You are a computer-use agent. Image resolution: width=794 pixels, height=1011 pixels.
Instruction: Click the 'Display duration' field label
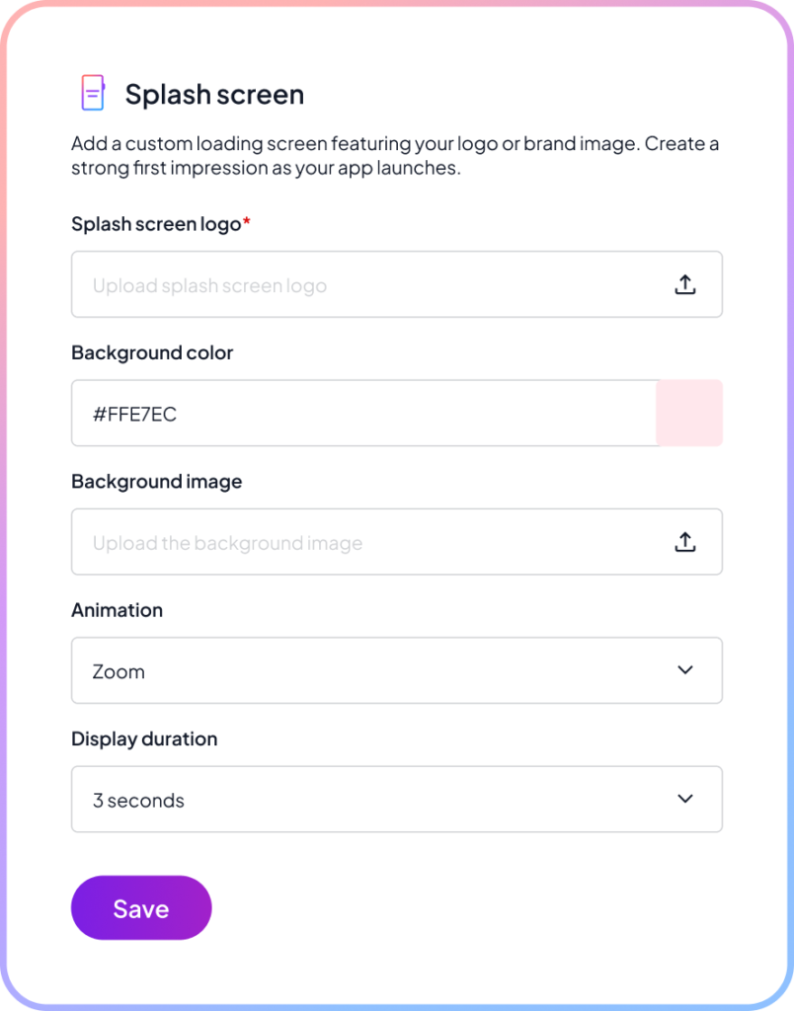tap(144, 739)
